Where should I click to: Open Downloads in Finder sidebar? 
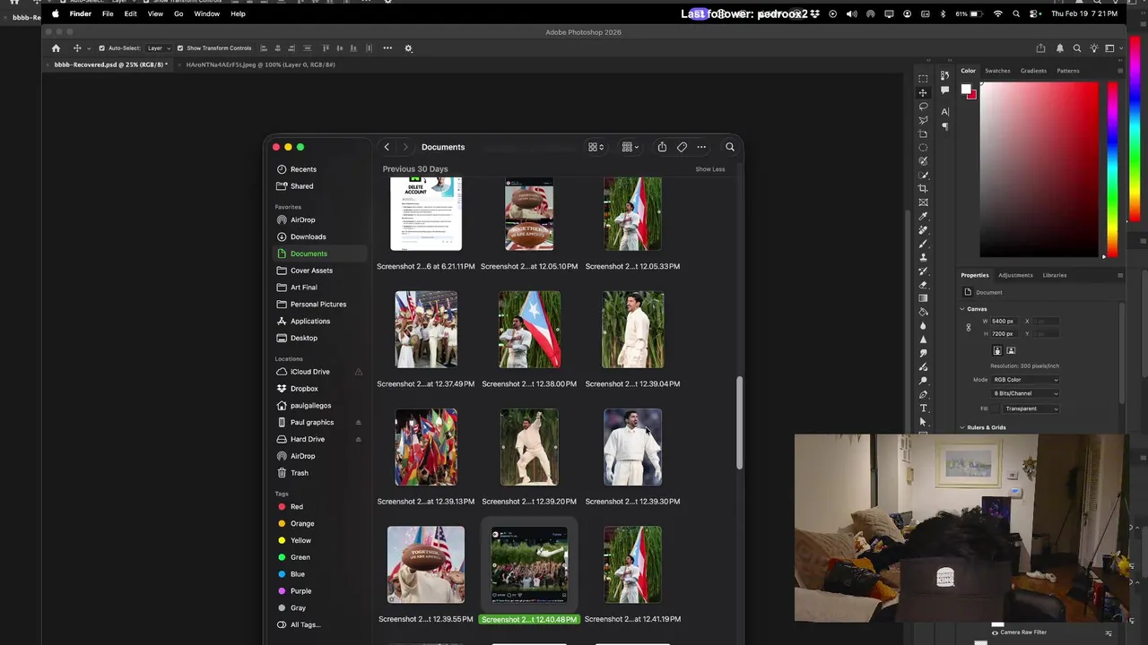coord(308,236)
